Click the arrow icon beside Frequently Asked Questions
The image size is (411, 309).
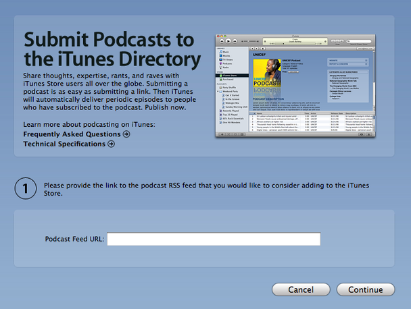[126, 134]
